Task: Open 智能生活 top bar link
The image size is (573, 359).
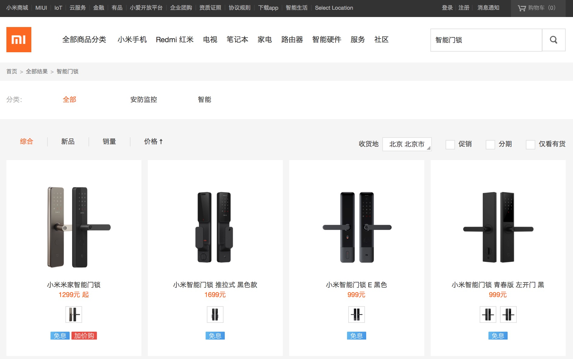Action: (297, 8)
